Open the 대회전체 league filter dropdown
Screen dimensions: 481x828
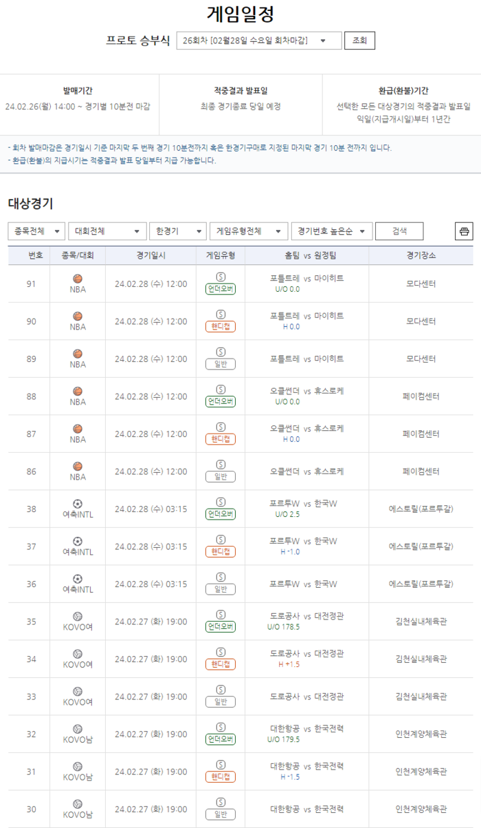(107, 231)
